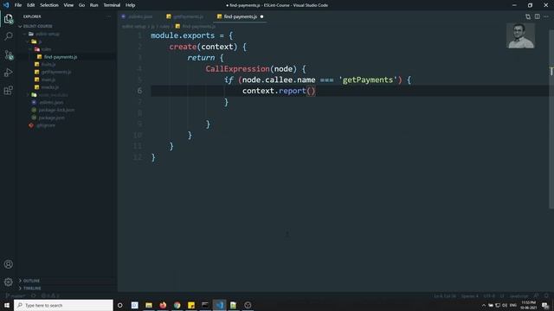
Task: Open the Run menu
Action: pos(94,5)
